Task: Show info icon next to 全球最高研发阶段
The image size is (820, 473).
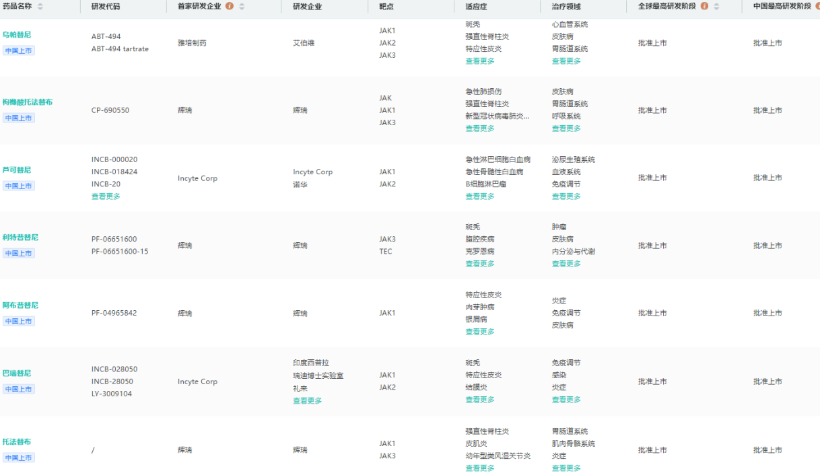Action: click(704, 6)
